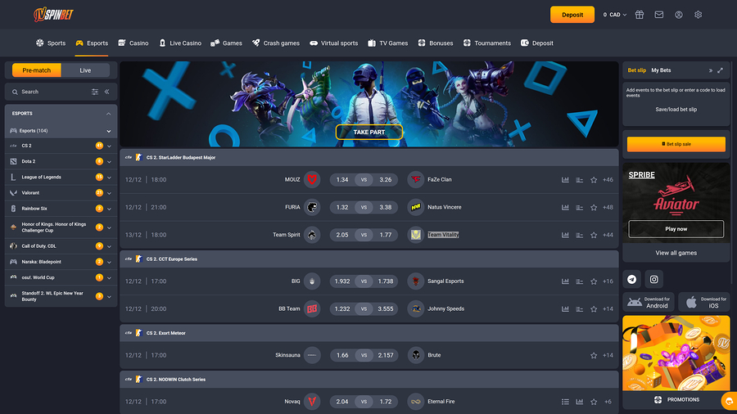This screenshot has height=414, width=737.
Task: Collapse bet slip panel double-chevron icon
Action: click(710, 70)
